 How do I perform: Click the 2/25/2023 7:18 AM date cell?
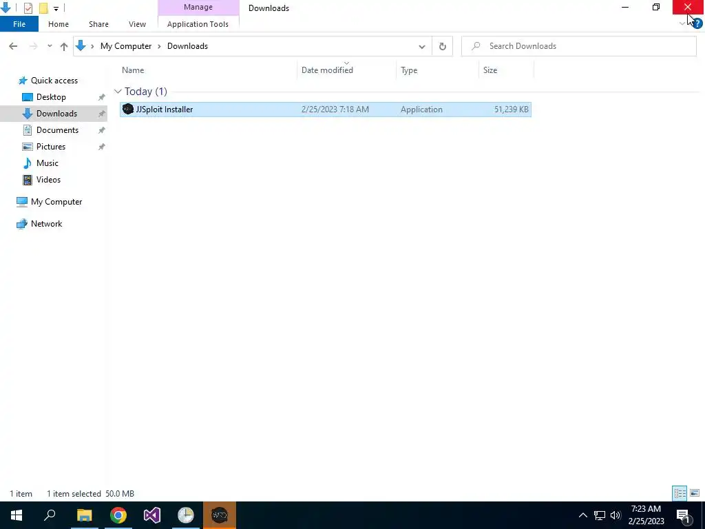[x=335, y=110]
